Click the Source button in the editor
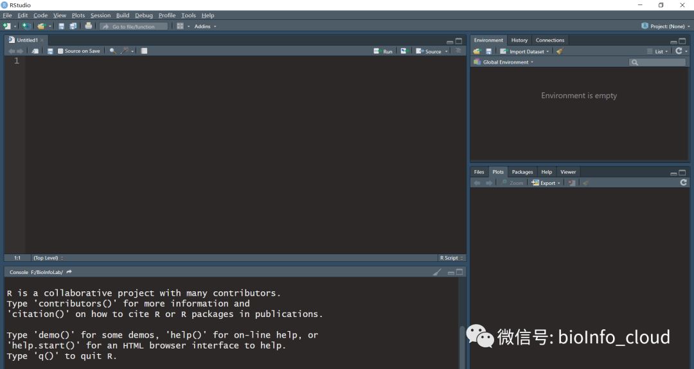This screenshot has height=369, width=694. point(429,51)
